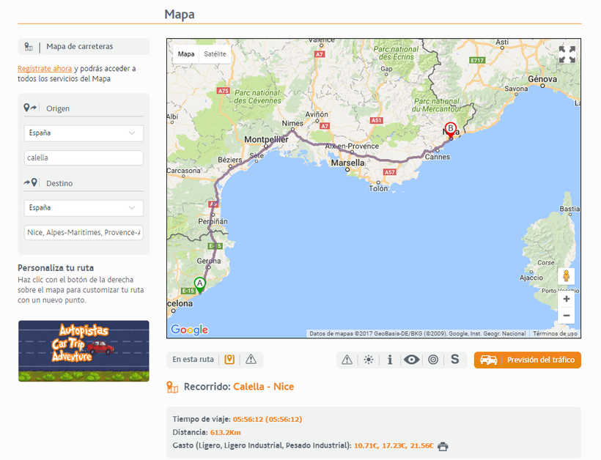Click the 'Previsión del tráfico' button
This screenshot has width=601, height=460.
tap(528, 360)
